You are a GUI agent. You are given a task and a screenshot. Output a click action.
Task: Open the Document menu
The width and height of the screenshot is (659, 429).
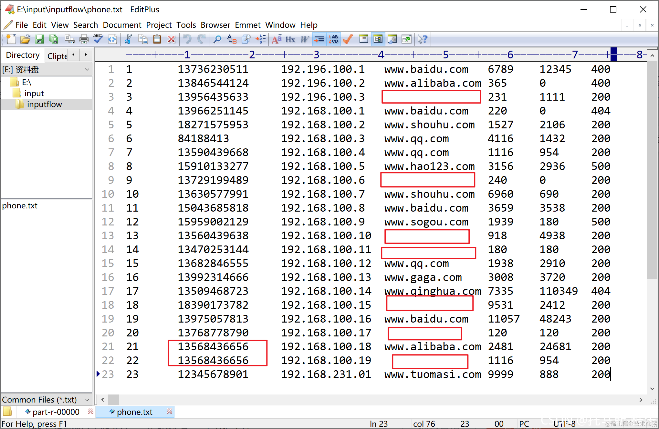pos(122,25)
